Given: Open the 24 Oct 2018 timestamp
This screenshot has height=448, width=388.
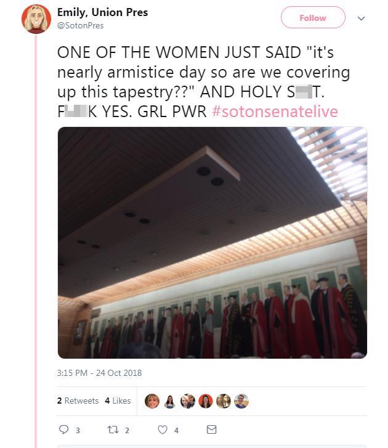Looking at the screenshot, I should click(x=99, y=373).
